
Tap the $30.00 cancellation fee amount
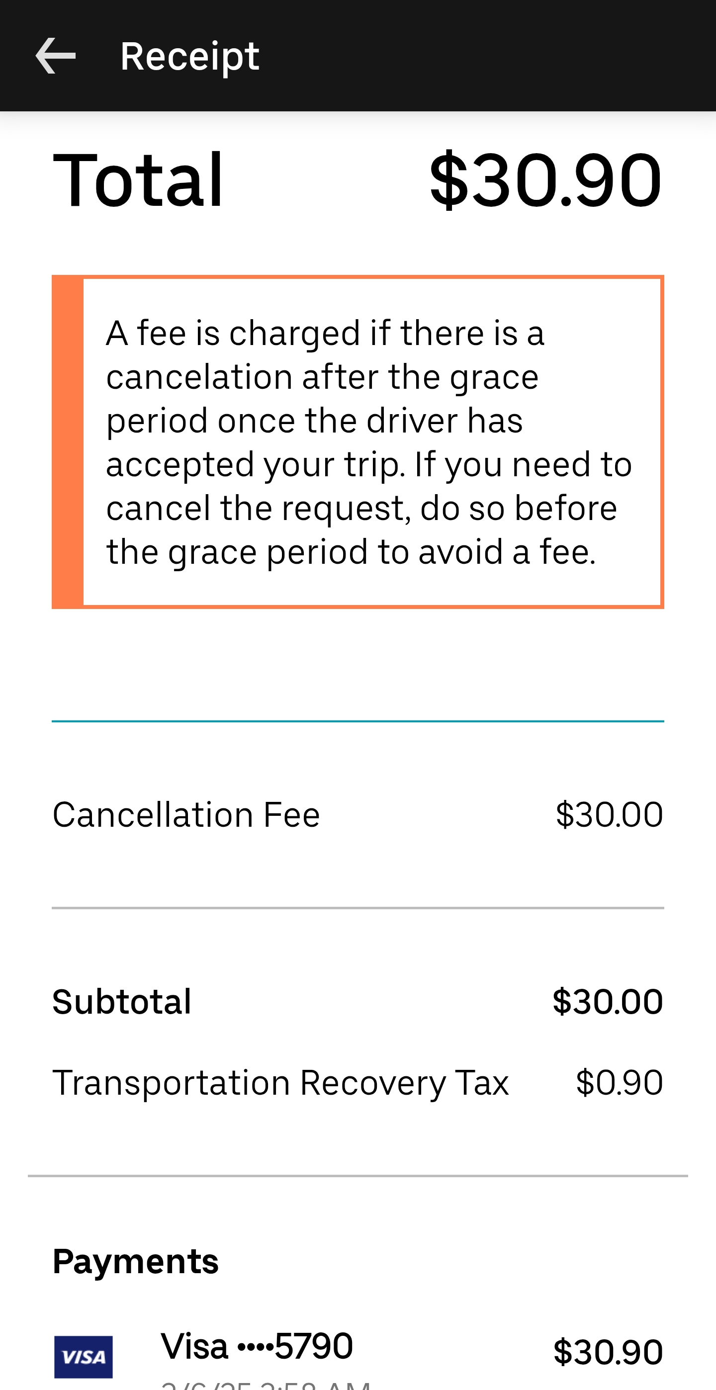click(x=609, y=814)
